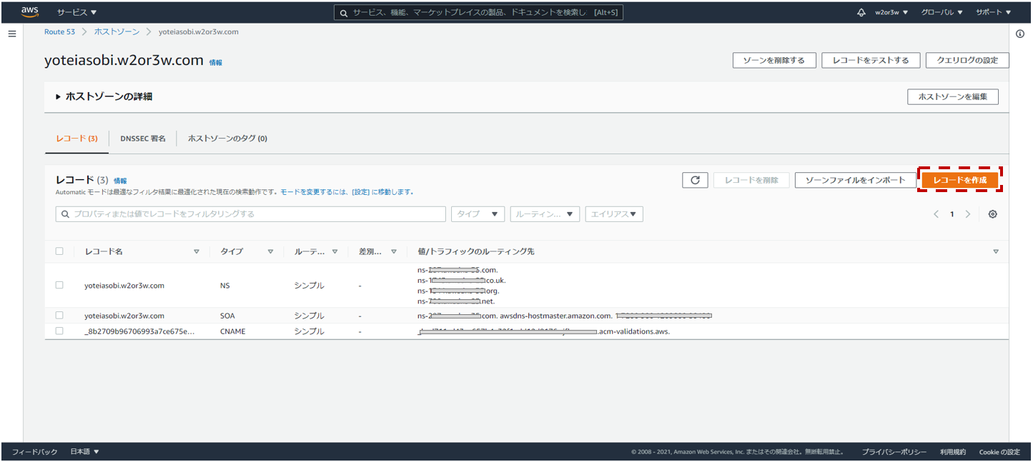
Task: Click the レコードをテストする button
Action: point(870,60)
